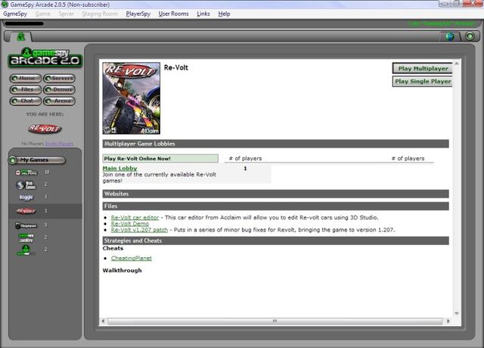Screen dimensions: 484x348
Task: Open Re-Volt car editor download link
Action: pos(135,217)
